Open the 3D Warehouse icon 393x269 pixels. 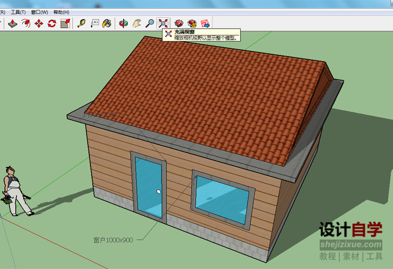point(179,23)
